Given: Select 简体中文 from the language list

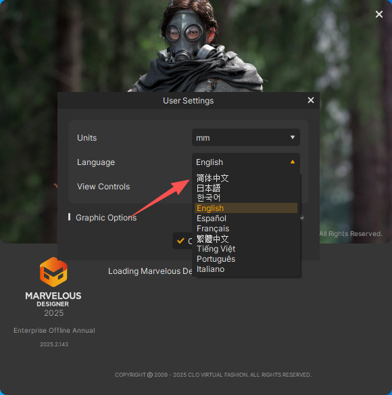Looking at the screenshot, I should click(246, 178).
